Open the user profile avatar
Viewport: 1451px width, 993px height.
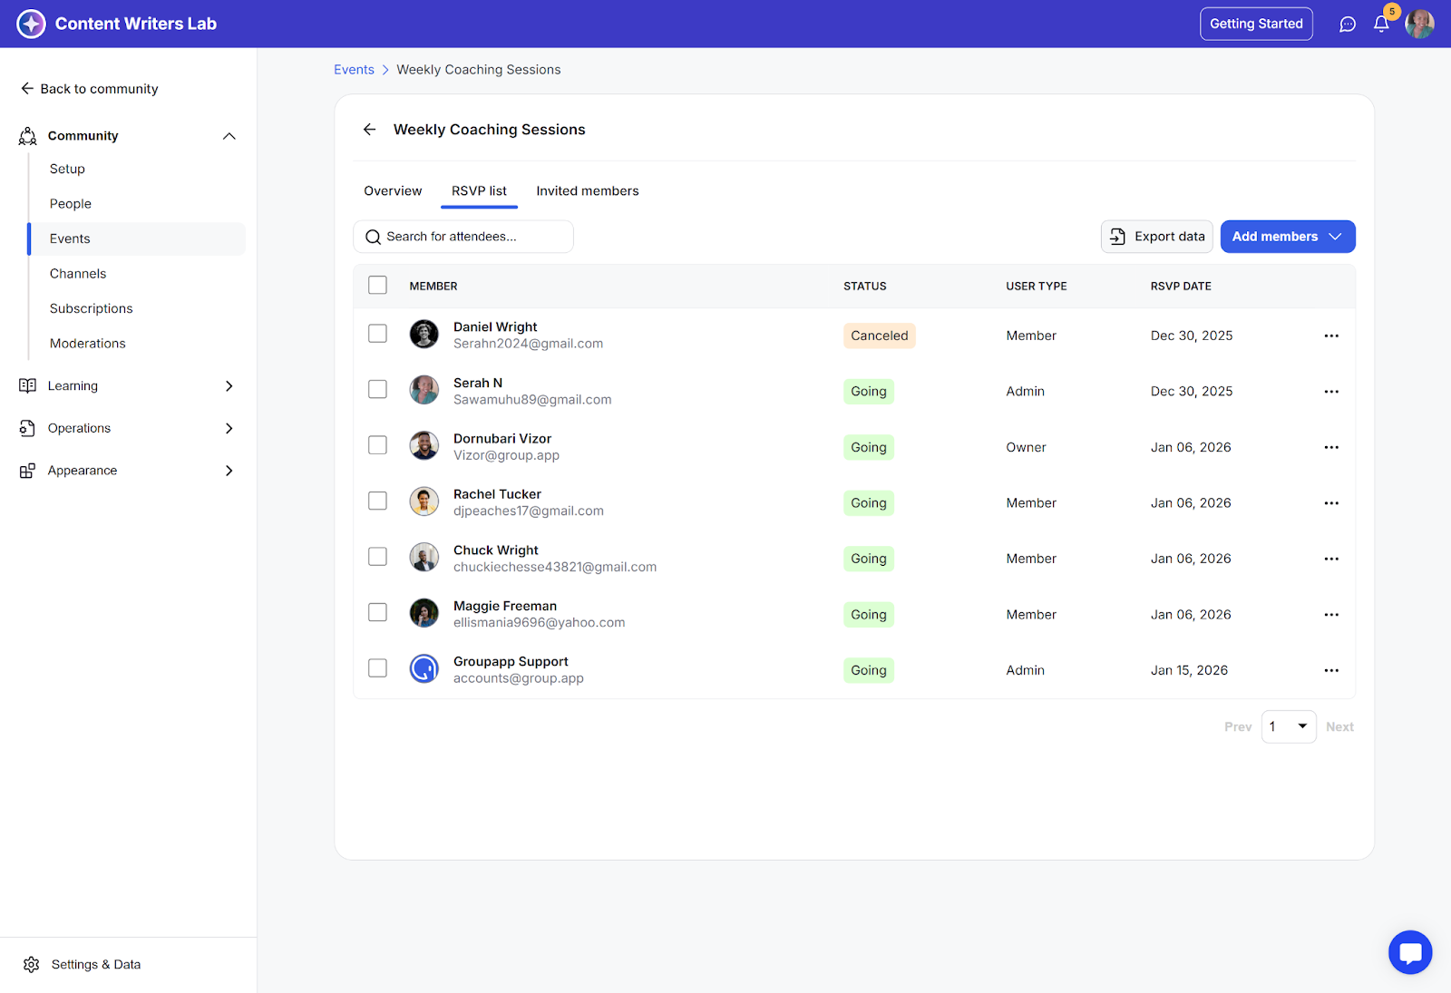[1419, 24]
